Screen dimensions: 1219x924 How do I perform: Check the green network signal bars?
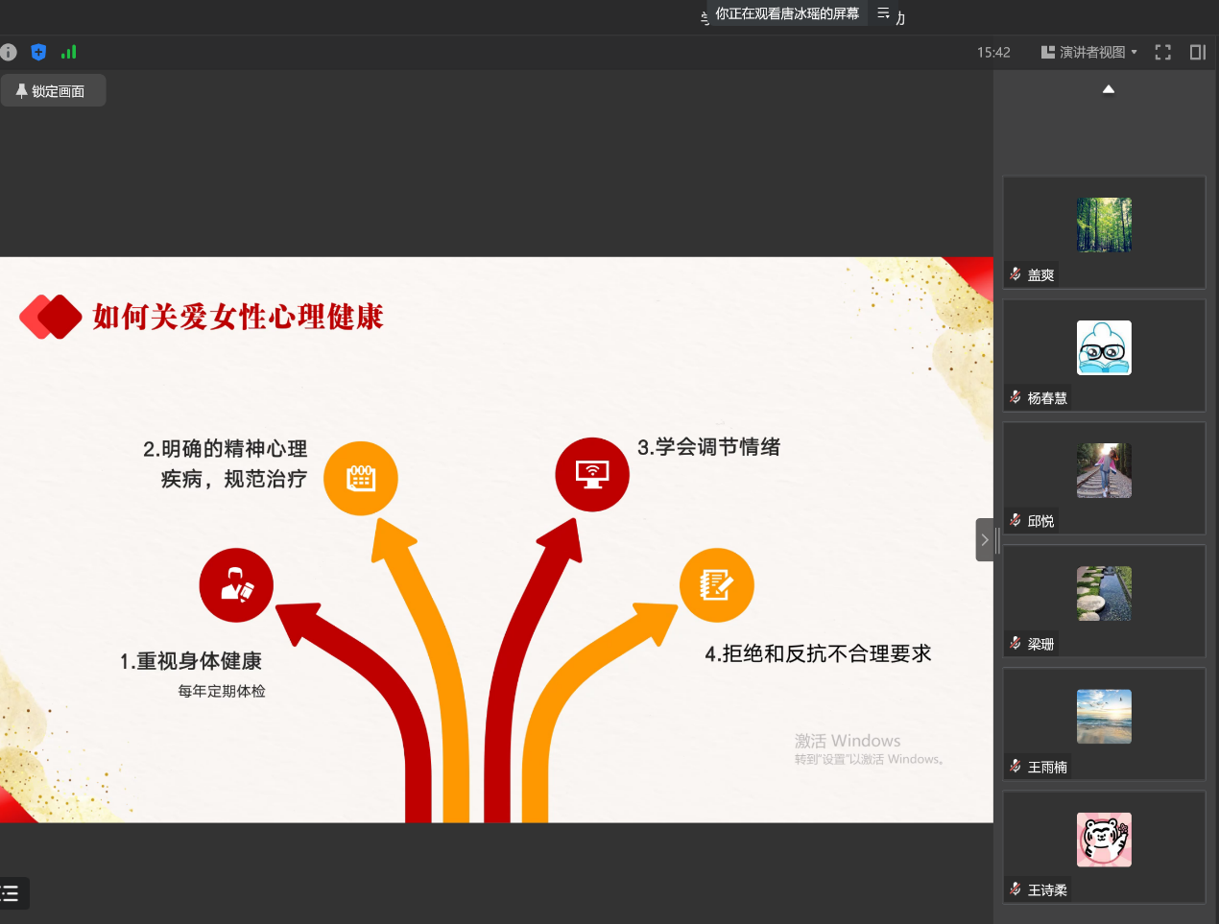tap(68, 53)
